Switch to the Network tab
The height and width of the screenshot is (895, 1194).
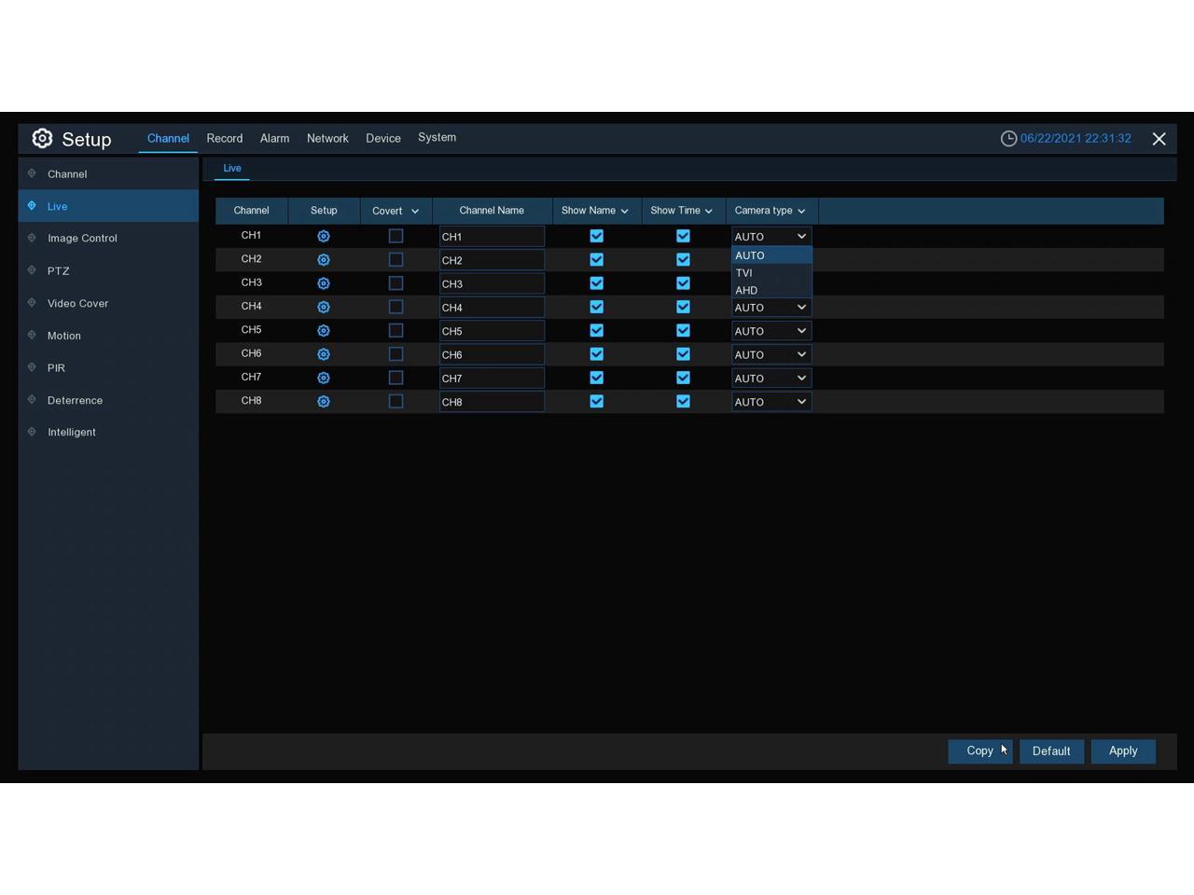pyautogui.click(x=327, y=138)
